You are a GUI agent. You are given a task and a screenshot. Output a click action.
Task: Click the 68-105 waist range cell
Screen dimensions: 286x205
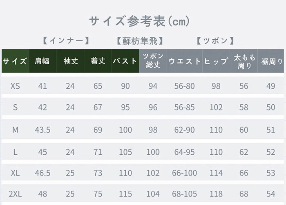point(184,194)
